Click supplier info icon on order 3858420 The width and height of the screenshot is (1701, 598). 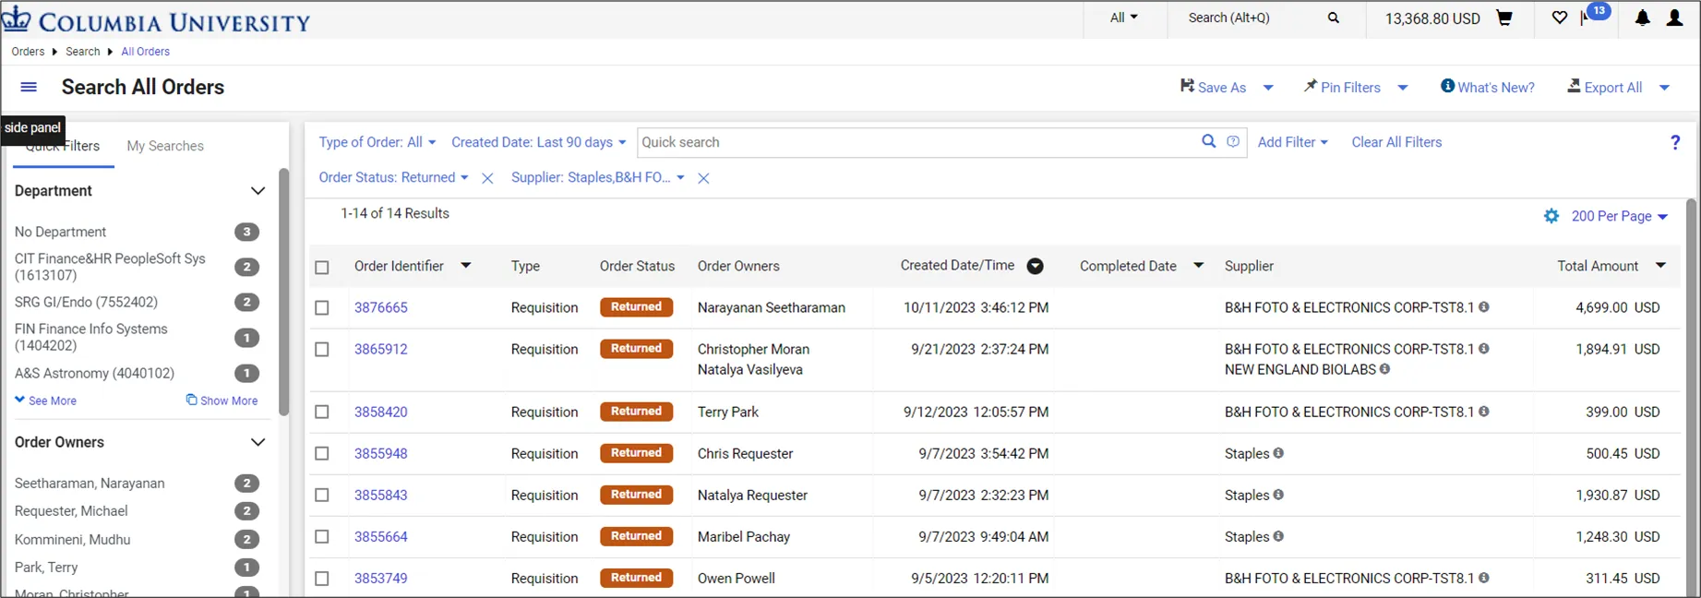(x=1484, y=412)
